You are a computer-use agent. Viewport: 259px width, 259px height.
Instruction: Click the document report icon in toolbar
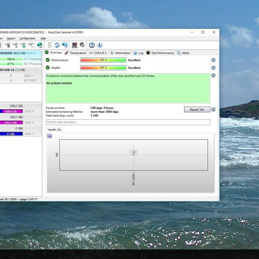click(50, 45)
